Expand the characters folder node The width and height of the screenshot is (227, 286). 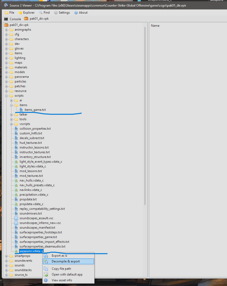(x=6, y=39)
